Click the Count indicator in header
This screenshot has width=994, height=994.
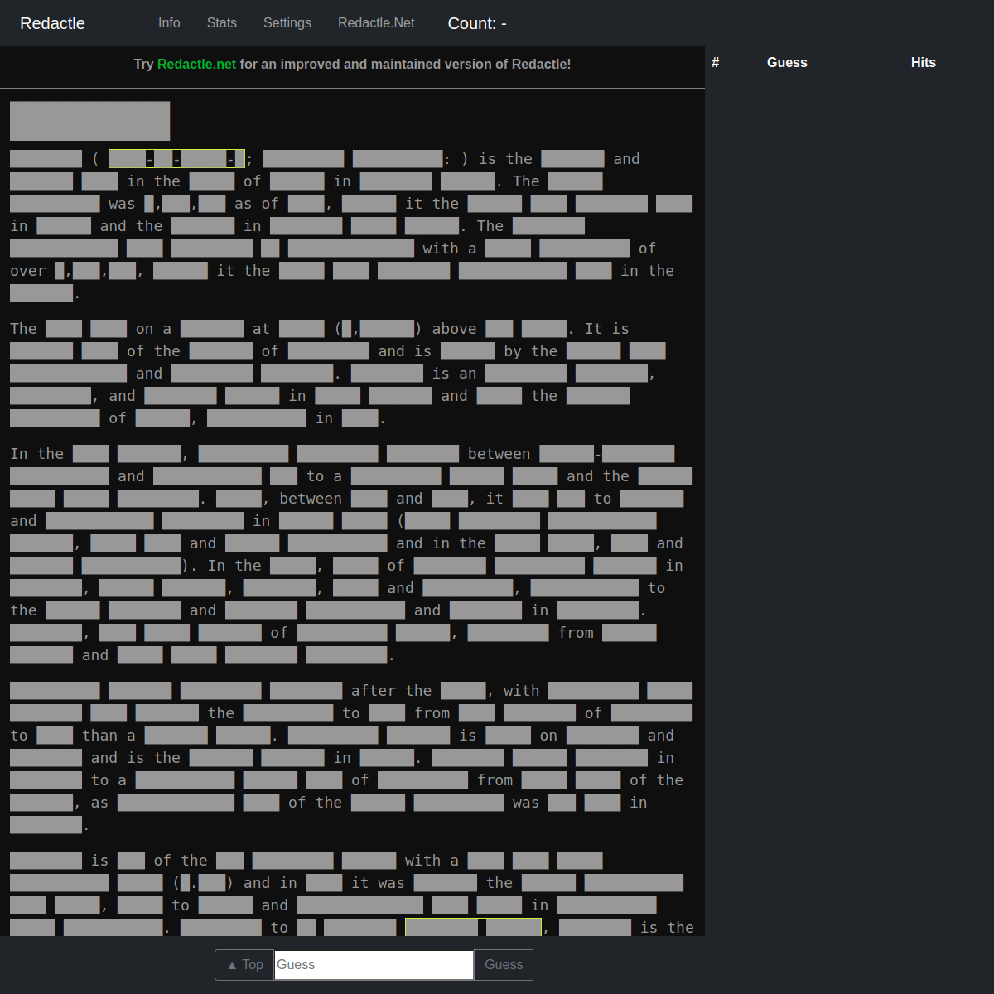[x=477, y=23]
